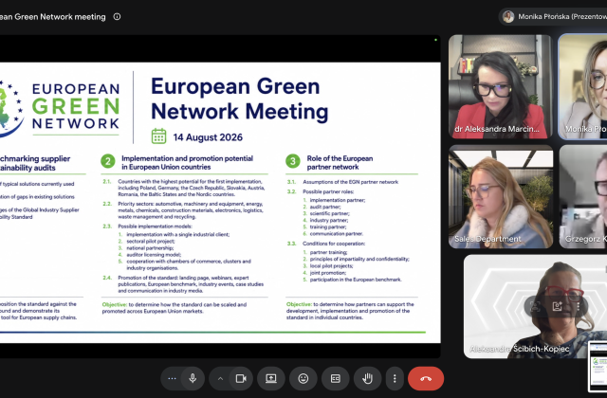Select the Grzegorz K... video tile
607x398 pixels.
coord(583,196)
